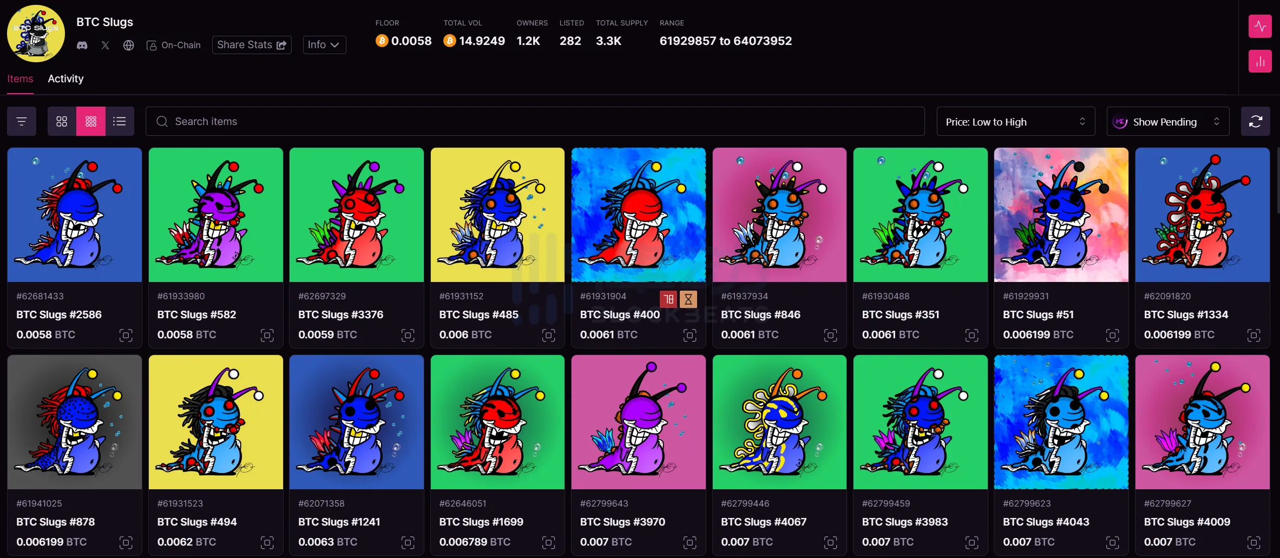Viewport: 1280px width, 558px height.
Task: Open the Price: Low to High sort dropdown
Action: 1016,121
